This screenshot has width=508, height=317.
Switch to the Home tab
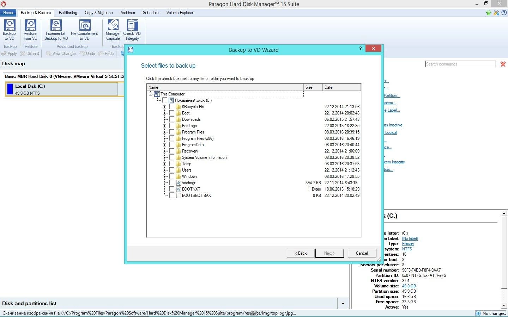point(8,13)
